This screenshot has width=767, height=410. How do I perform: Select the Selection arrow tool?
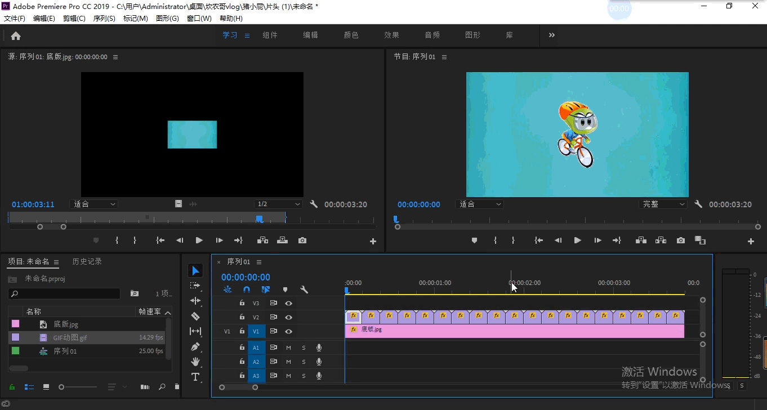195,271
